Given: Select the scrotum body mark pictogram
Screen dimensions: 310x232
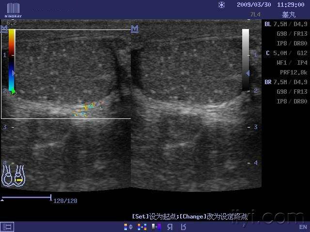Looking at the screenshot, I should point(14,176).
